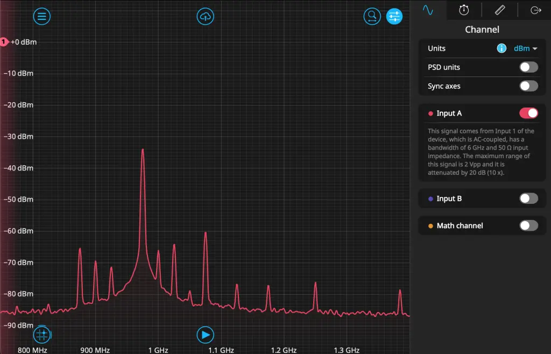The image size is (551, 354).
Task: Switch to the stopwatch acquisition tab
Action: coord(464,10)
